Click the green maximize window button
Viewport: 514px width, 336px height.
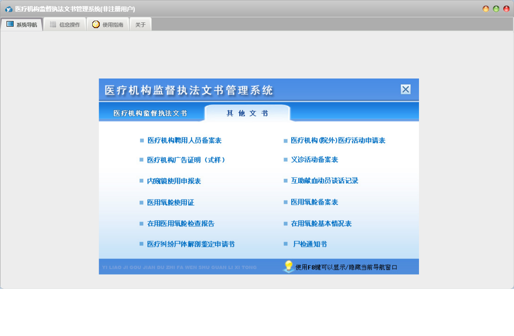click(496, 9)
